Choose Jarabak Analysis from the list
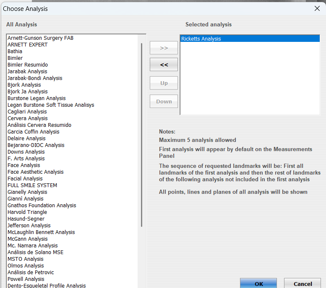 pos(27,71)
